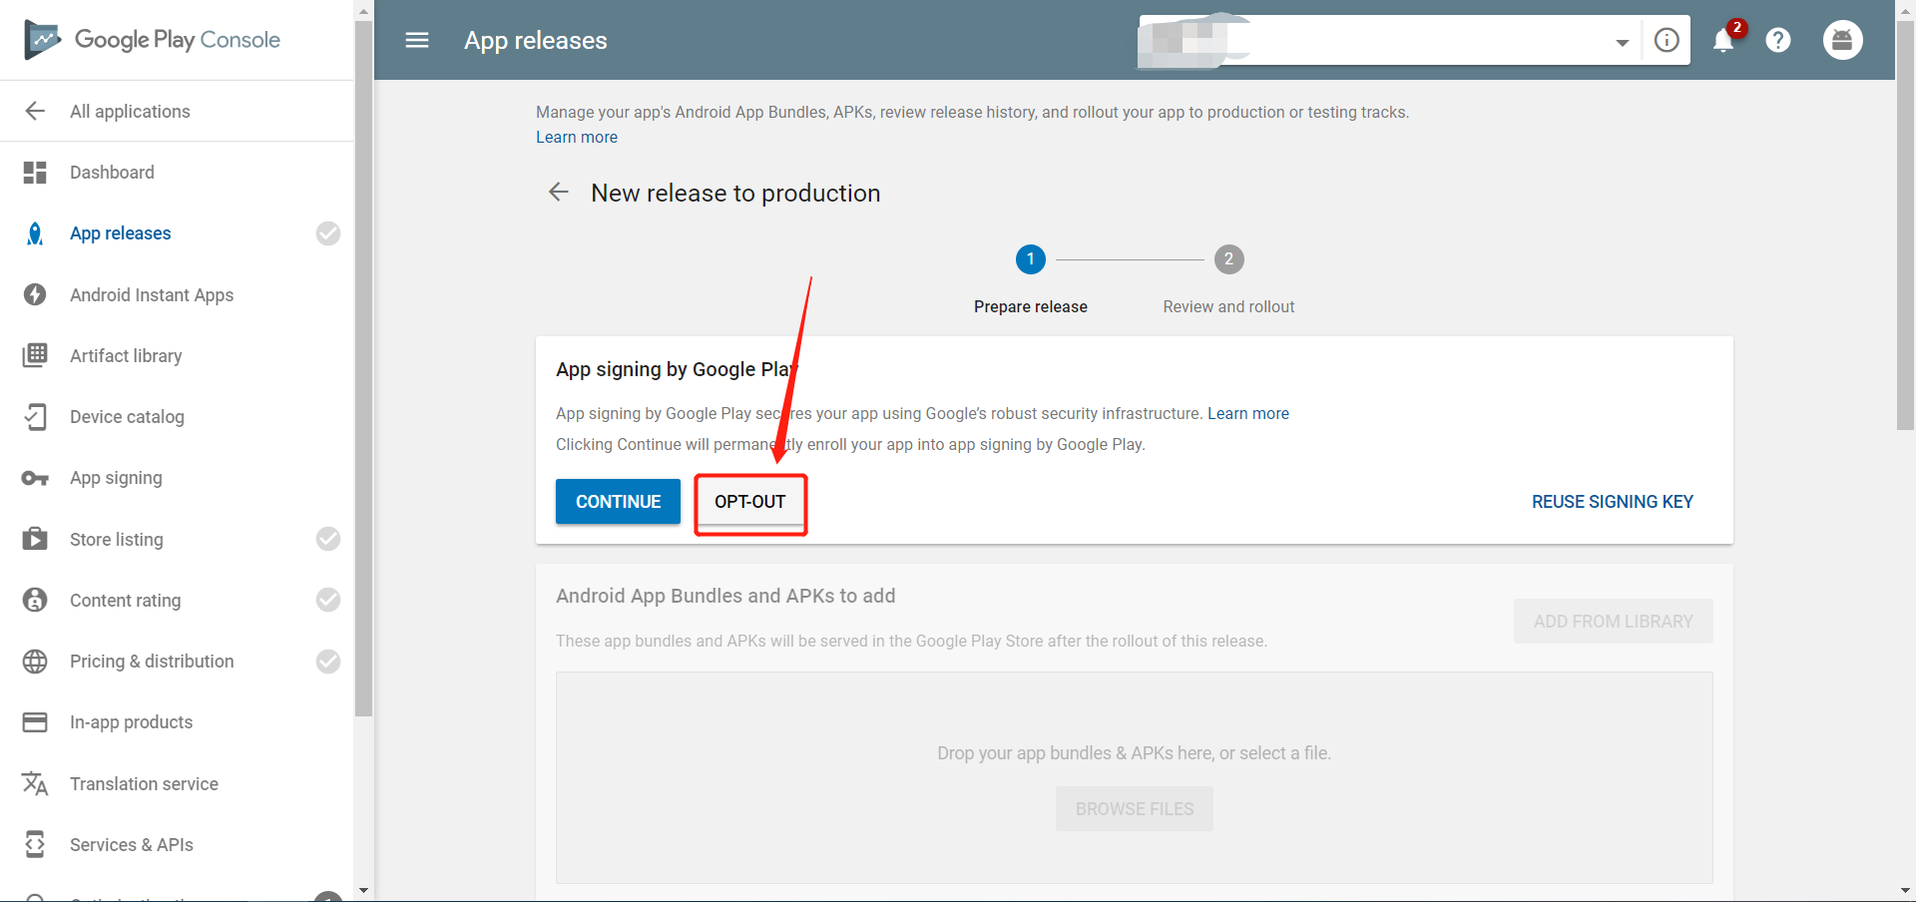
Task: Go back using arrow beside New release to production
Action: [559, 192]
